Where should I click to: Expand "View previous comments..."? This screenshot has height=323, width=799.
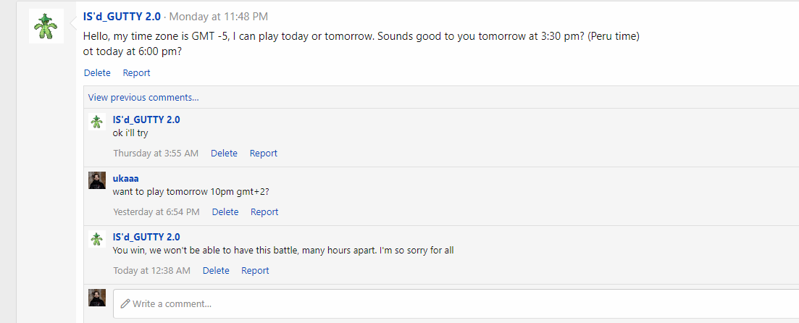click(143, 97)
